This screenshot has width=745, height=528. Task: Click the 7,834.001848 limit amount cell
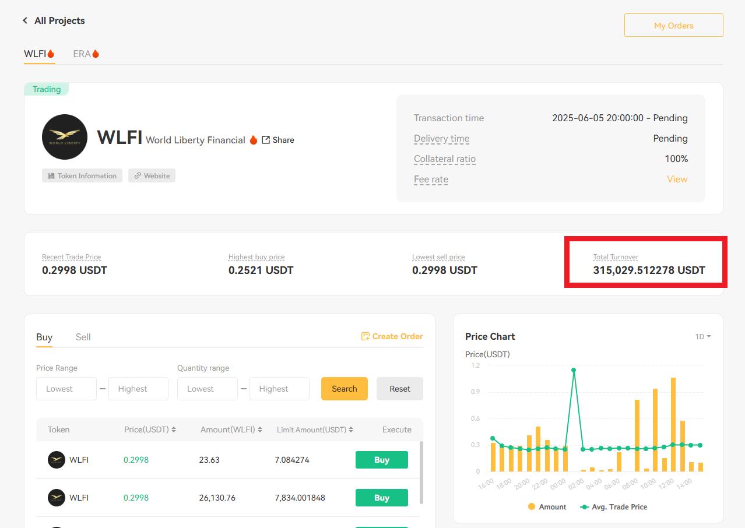(300, 498)
